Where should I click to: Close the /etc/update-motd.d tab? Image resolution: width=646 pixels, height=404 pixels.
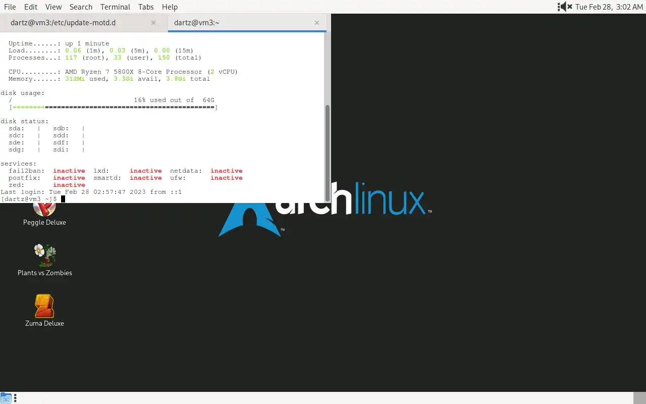click(x=153, y=23)
